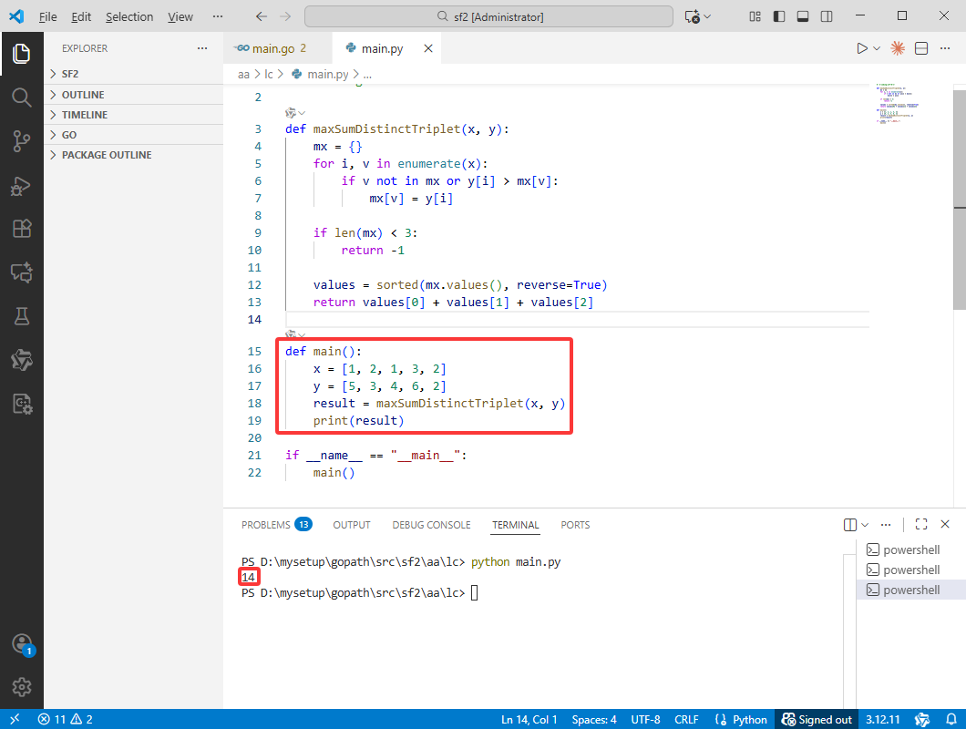Open the split terminal dropdown chevron
This screenshot has width=966, height=729.
(x=865, y=524)
